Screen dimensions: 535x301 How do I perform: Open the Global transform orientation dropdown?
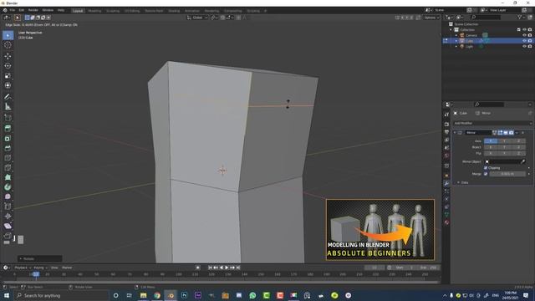pos(197,18)
